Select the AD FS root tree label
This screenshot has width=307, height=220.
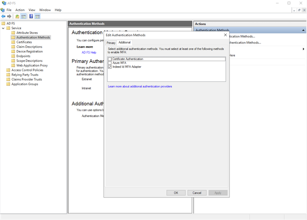(10, 24)
